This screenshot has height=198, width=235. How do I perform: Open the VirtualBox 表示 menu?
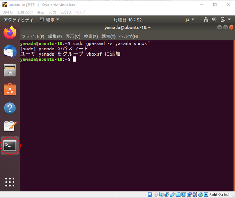pos(41,12)
